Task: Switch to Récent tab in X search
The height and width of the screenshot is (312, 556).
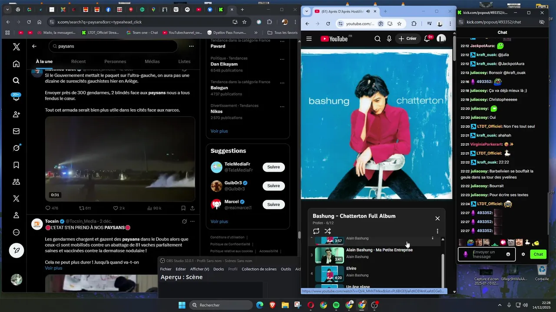Action: [78, 62]
